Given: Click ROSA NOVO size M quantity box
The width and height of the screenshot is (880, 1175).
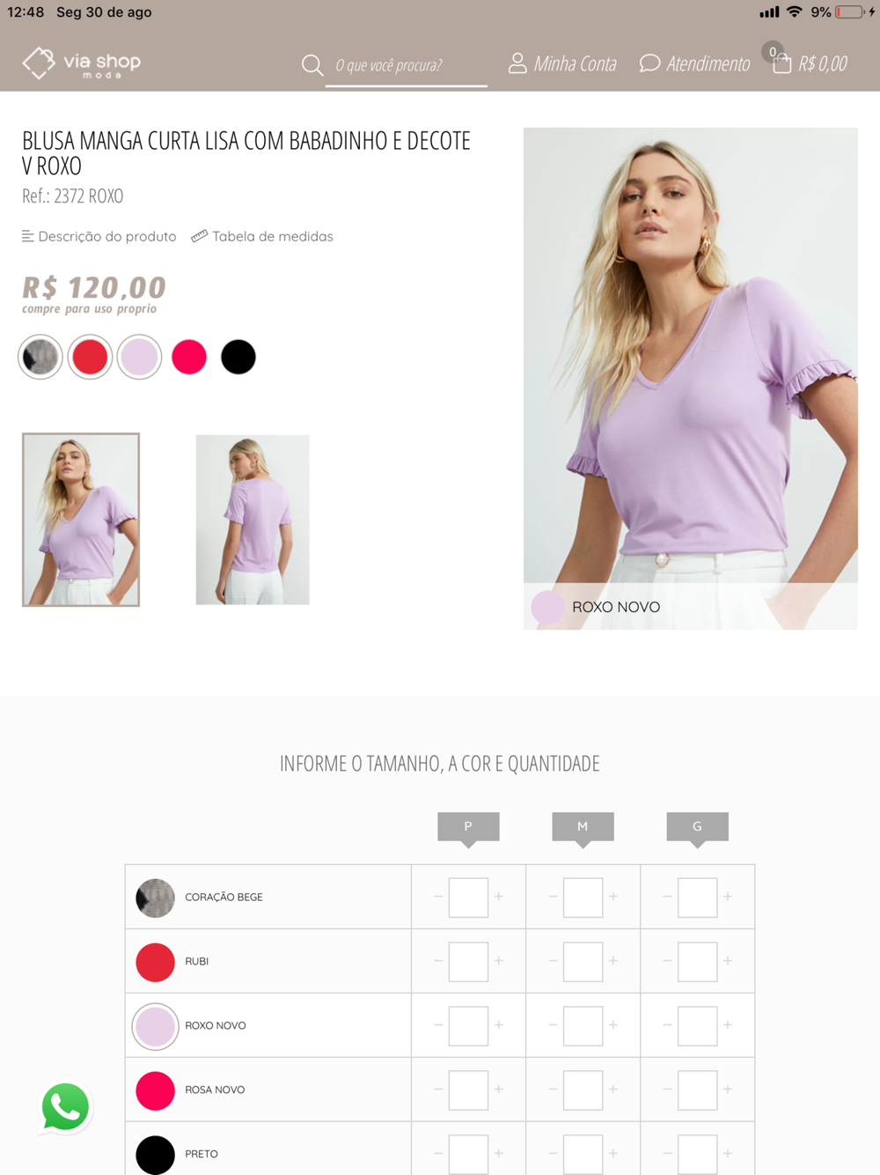Looking at the screenshot, I should [x=583, y=1090].
